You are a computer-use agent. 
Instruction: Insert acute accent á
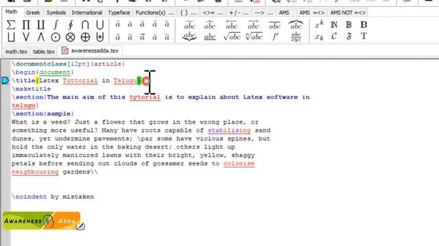coord(154,25)
